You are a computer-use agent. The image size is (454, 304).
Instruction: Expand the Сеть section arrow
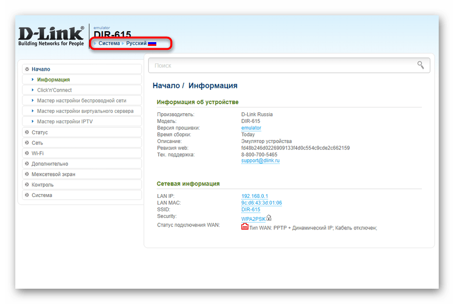pos(27,143)
